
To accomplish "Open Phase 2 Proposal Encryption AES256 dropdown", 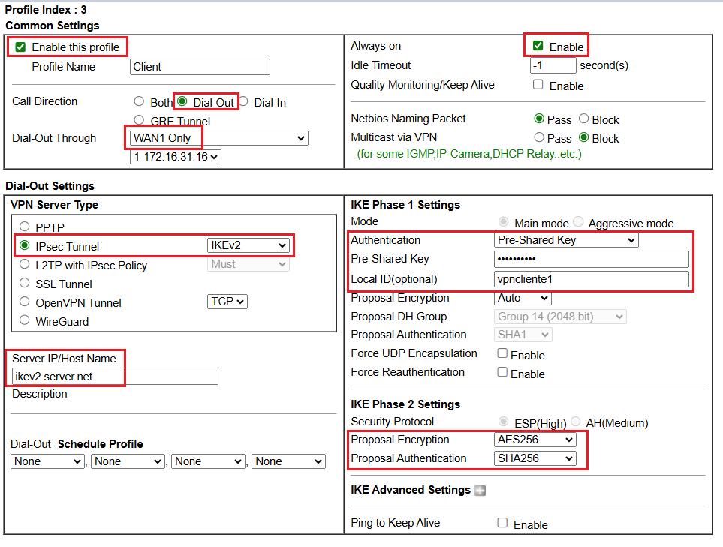I will [x=535, y=440].
